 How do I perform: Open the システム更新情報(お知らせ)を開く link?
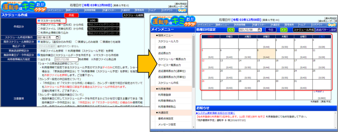coord(215,113)
